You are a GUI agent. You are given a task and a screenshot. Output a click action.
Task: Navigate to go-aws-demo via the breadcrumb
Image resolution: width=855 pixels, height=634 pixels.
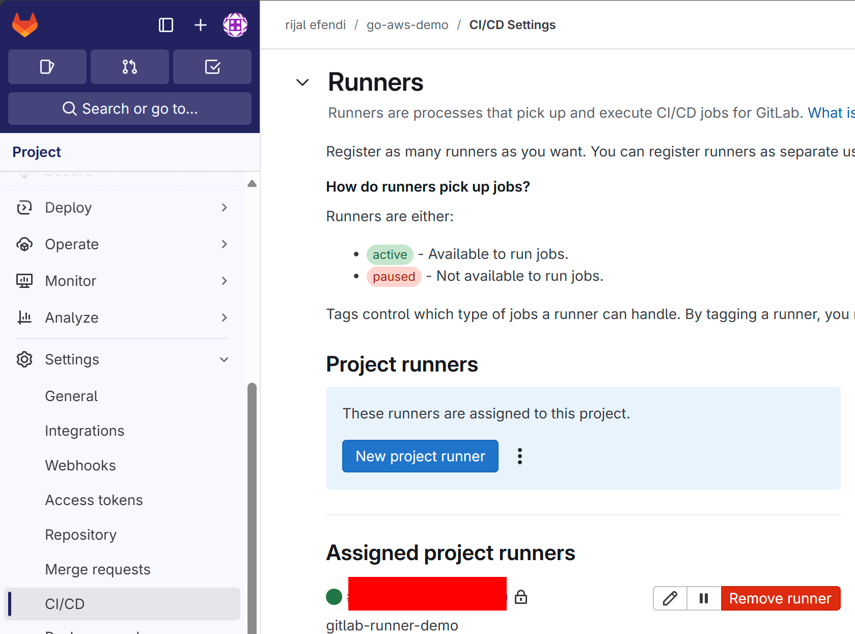[406, 24]
